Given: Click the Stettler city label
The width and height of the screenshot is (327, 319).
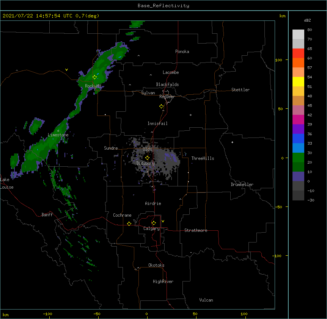Looking at the screenshot, I should click(240, 90).
